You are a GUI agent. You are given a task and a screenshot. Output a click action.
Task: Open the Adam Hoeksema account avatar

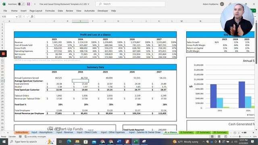(222, 4)
